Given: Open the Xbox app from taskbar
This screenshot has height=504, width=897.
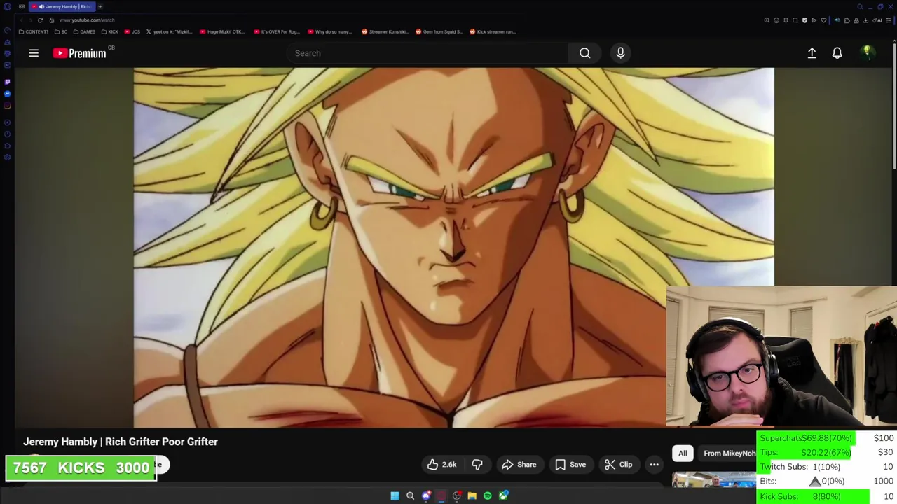Looking at the screenshot, I should pos(503,496).
